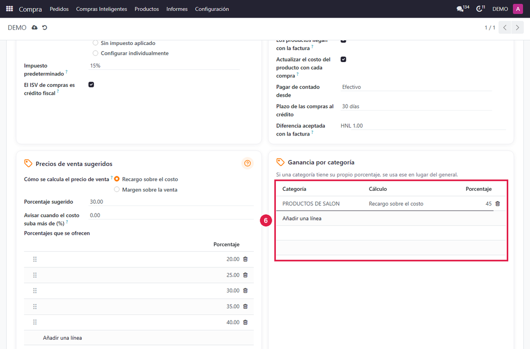Image resolution: width=530 pixels, height=349 pixels.
Task: Grab the drag handle of the 30.00 row
Action: (35, 291)
